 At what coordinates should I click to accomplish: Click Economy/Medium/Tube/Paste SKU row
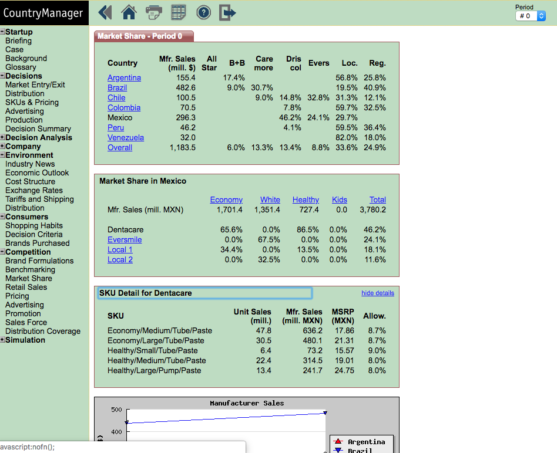point(247,330)
